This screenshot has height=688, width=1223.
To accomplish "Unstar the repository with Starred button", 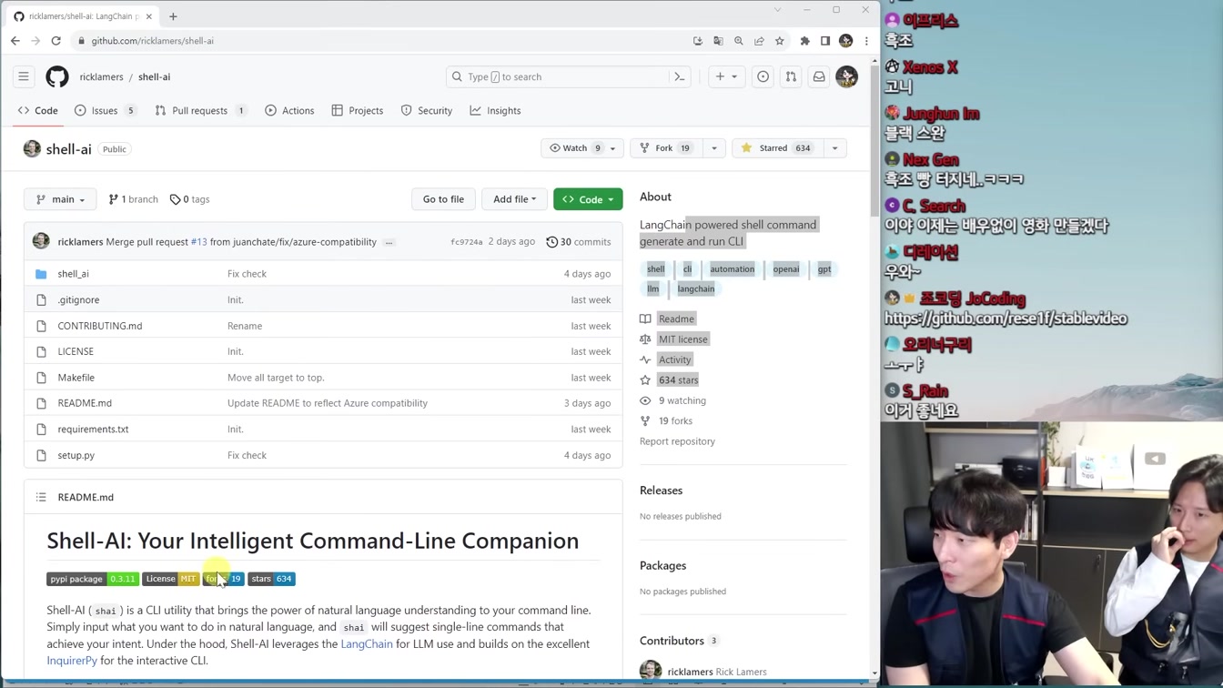I will click(776, 147).
